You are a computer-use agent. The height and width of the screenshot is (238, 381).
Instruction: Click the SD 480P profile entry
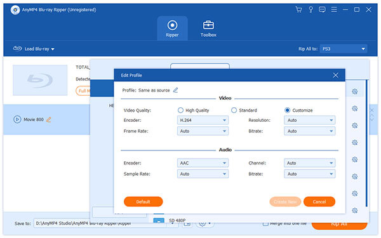click(177, 220)
